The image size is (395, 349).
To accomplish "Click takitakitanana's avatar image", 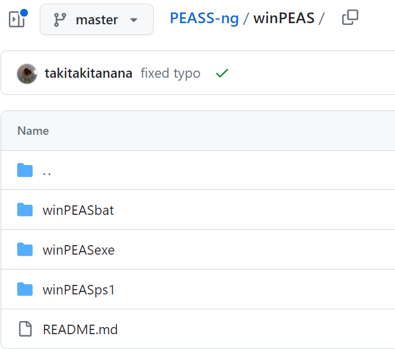I will (x=27, y=74).
